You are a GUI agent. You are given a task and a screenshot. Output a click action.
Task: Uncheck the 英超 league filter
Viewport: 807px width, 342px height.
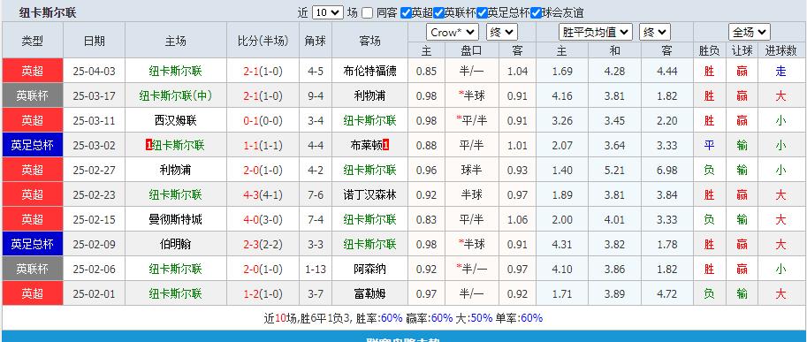pos(406,13)
